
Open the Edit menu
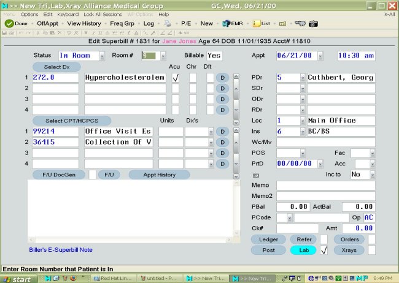click(x=48, y=15)
